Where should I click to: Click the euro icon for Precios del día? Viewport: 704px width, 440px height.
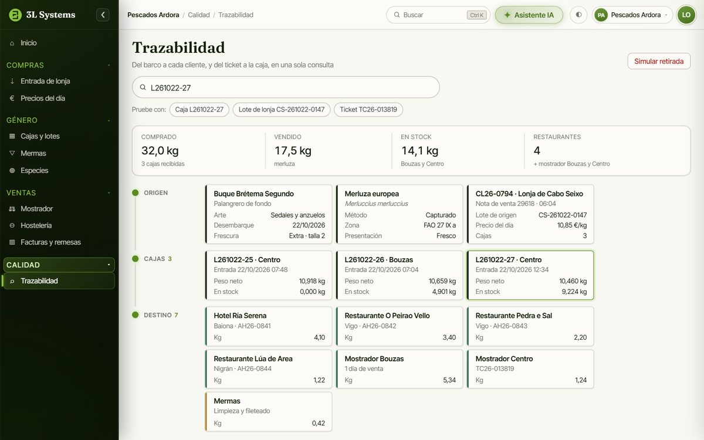12,98
